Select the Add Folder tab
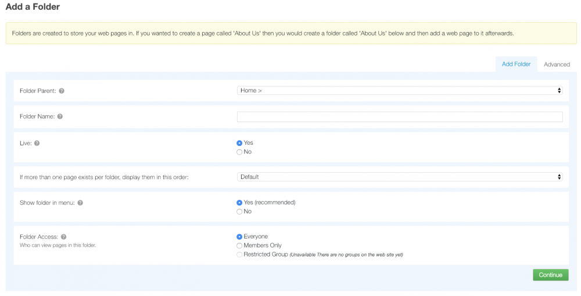Screen dimensions: 581x296 tap(516, 64)
